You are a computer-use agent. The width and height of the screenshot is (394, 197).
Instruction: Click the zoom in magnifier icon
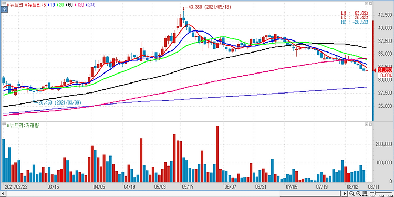(x=359, y=193)
